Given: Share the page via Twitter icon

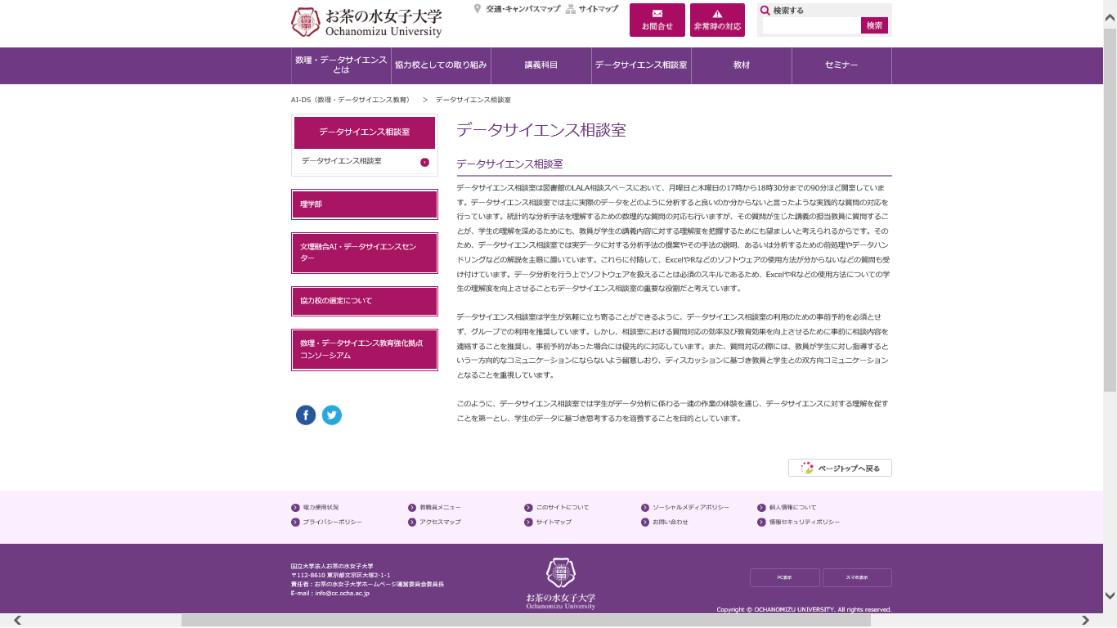Looking at the screenshot, I should point(332,415).
